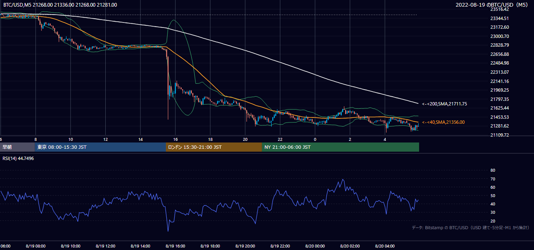Click the 8/19 14:00 time label
Image resolution: width=534 pixels, height=250 pixels.
(x=140, y=246)
